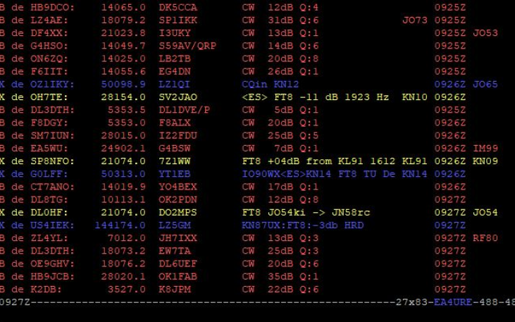The image size is (515, 322).
Task: Click spotter OE9GHV
Action: click(53, 264)
